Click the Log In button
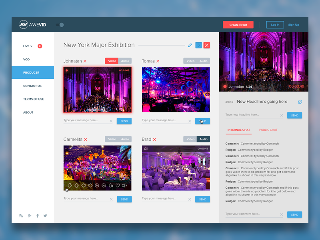320x240 pixels. [x=275, y=24]
